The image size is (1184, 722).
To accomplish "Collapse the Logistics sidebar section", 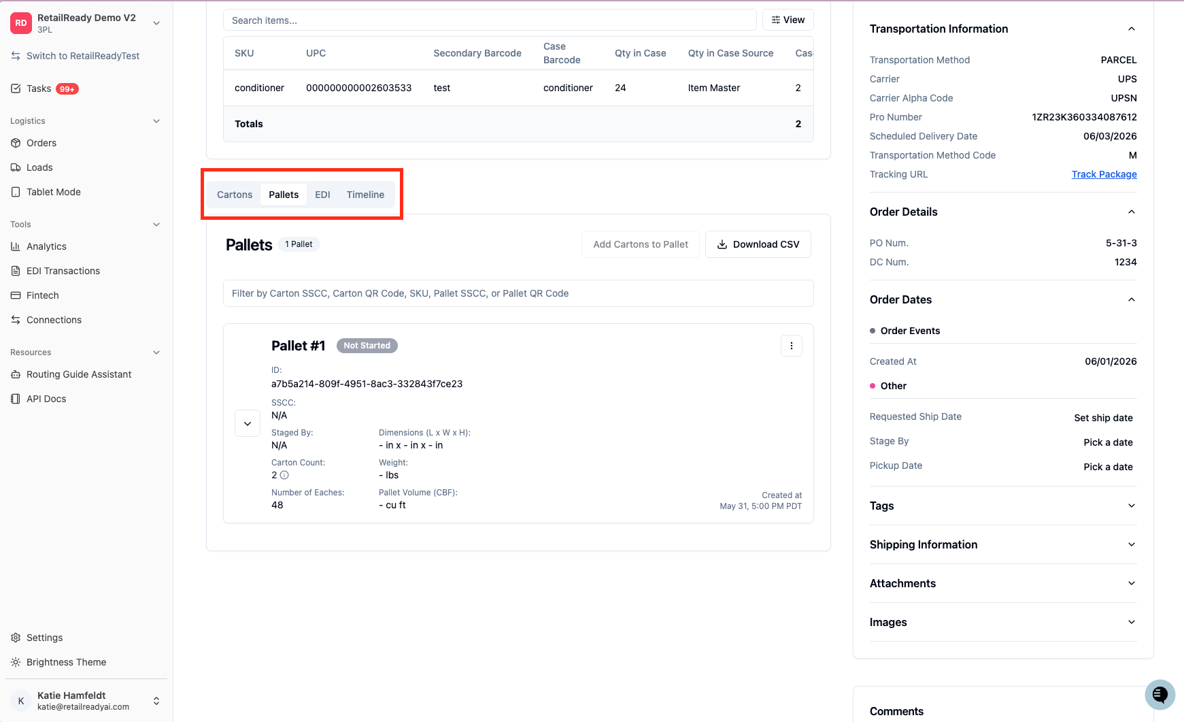I will (x=156, y=121).
